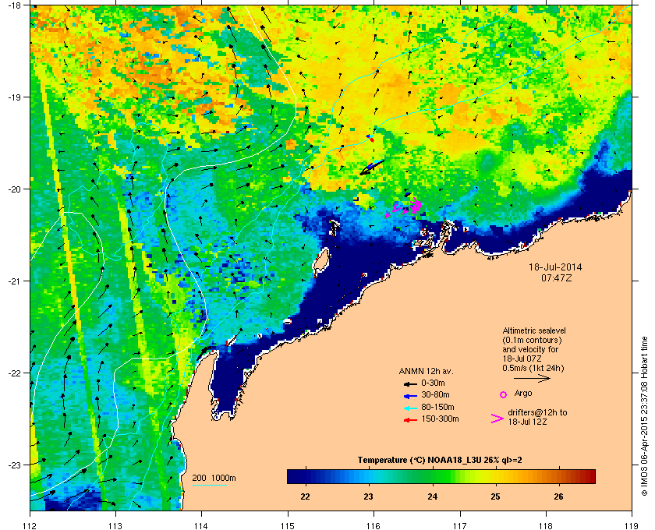The image size is (655, 530).
Task: Click the Temperature NOAA18_L3U colorbar title
Action: (440, 461)
